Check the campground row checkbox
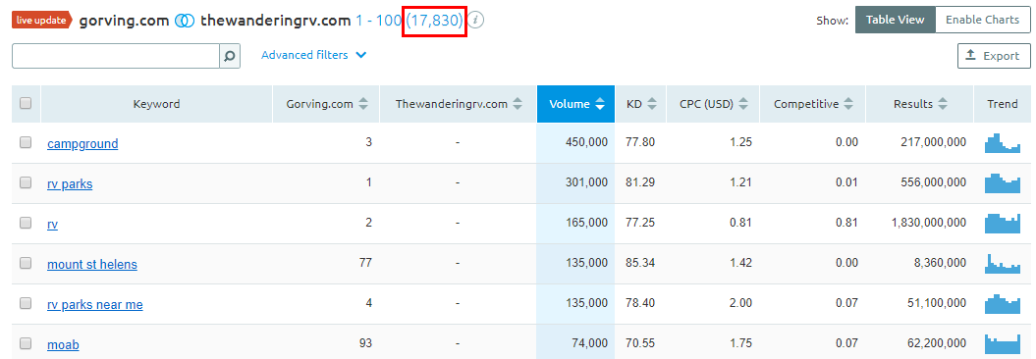 26,142
